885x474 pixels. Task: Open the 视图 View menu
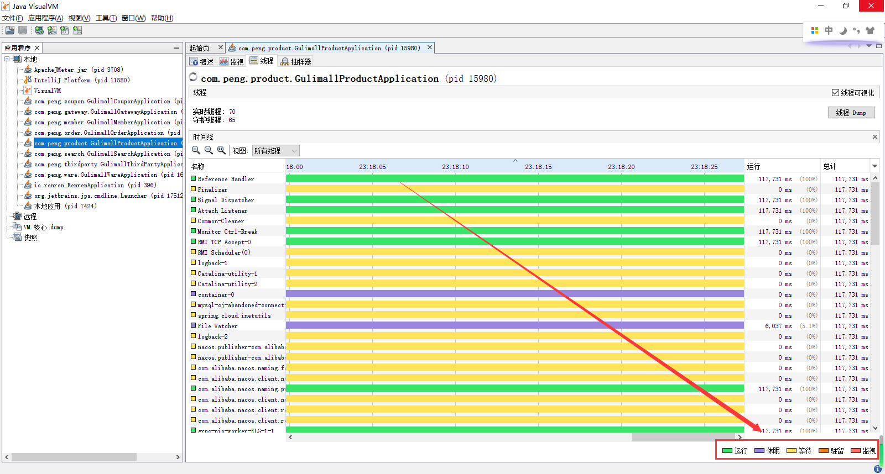(80, 18)
